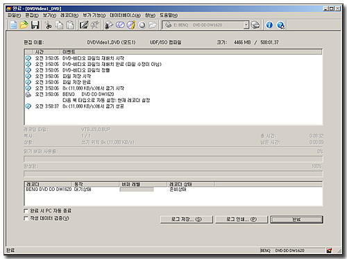Click the read buffer usage progress bar
The width and height of the screenshot is (347, 259).
pos(173,159)
